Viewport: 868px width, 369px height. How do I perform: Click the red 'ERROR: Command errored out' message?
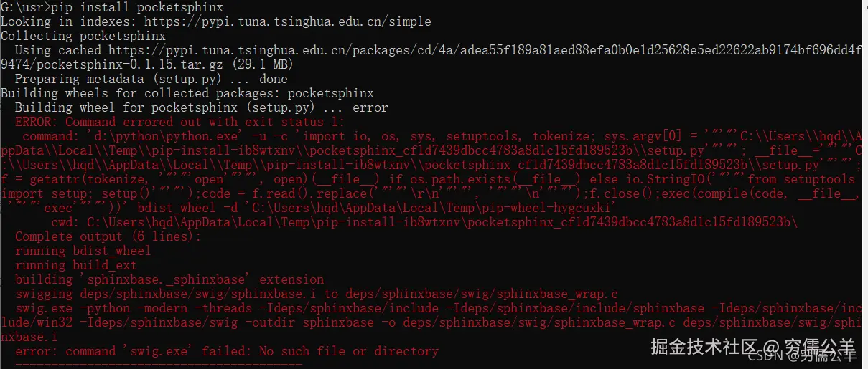179,122
